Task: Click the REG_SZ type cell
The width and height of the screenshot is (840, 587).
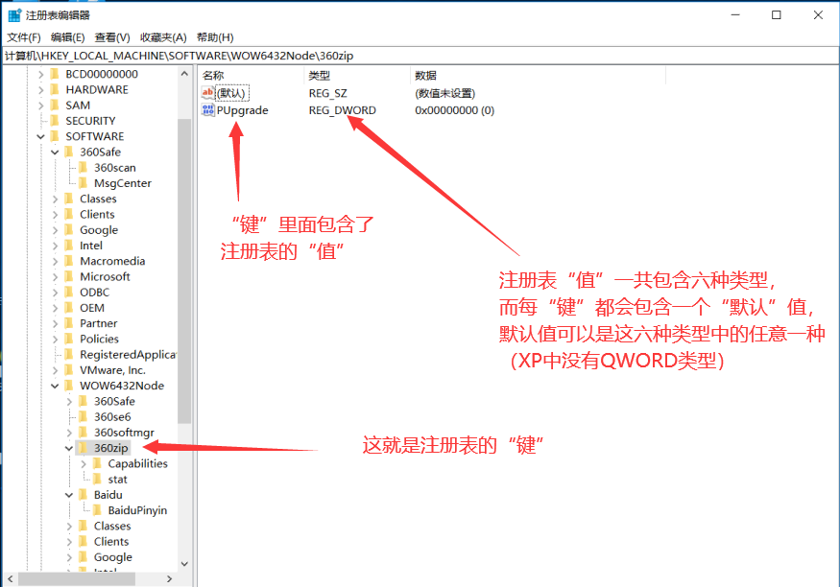Action: 328,93
